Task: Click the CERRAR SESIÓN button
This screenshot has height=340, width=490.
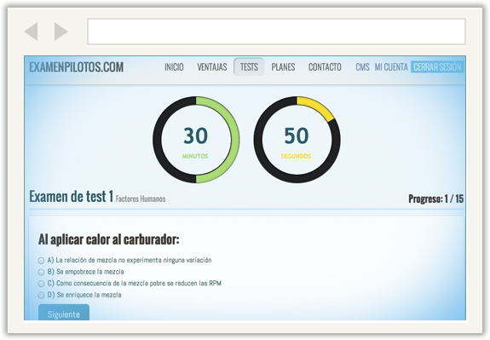Action: [437, 66]
